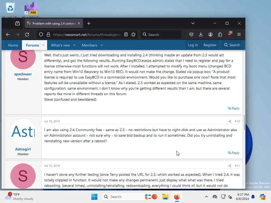Expand the Members dropdown arrow
The image size is (271, 203).
102,45
